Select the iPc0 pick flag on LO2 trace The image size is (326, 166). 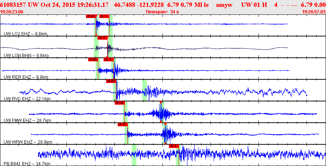(x=91, y=16)
